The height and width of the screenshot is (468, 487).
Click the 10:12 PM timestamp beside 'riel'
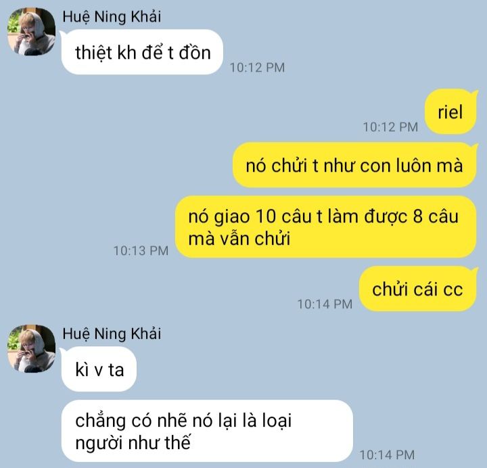tap(390, 127)
